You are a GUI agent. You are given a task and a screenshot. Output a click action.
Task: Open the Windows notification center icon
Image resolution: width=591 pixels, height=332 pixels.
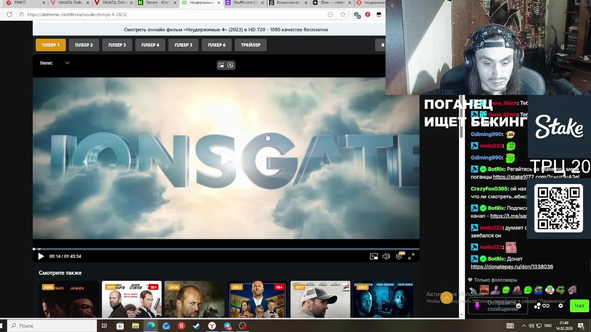pyautogui.click(x=581, y=326)
